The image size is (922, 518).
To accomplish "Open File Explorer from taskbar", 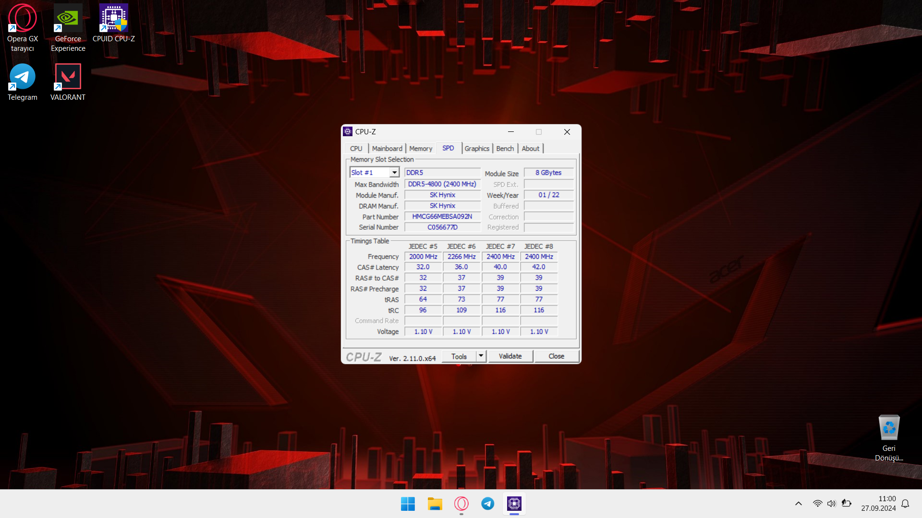I will (435, 504).
